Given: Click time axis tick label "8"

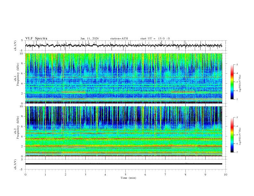Looking at the screenshot, I should (185, 175).
